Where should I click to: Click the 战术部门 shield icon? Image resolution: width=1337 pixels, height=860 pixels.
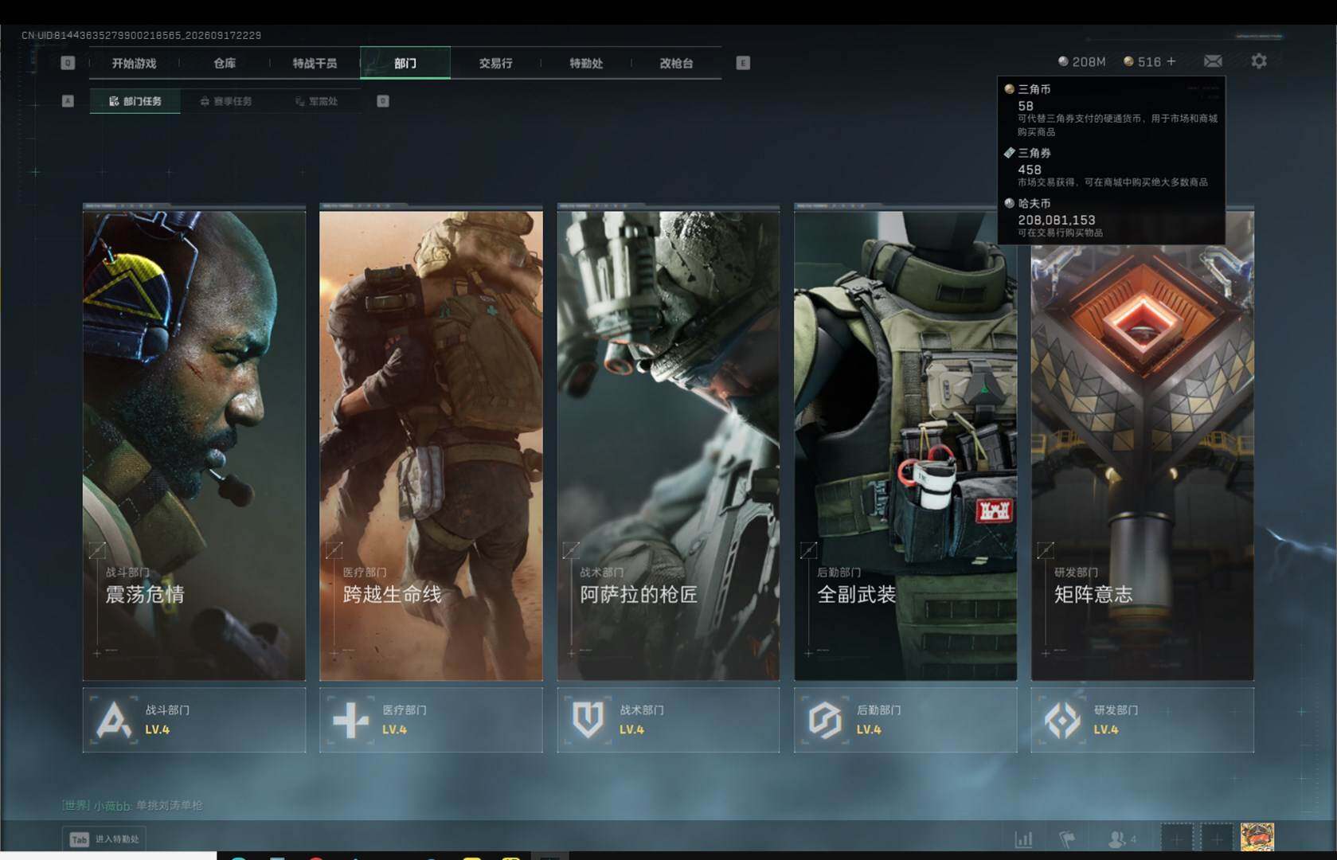tap(588, 720)
